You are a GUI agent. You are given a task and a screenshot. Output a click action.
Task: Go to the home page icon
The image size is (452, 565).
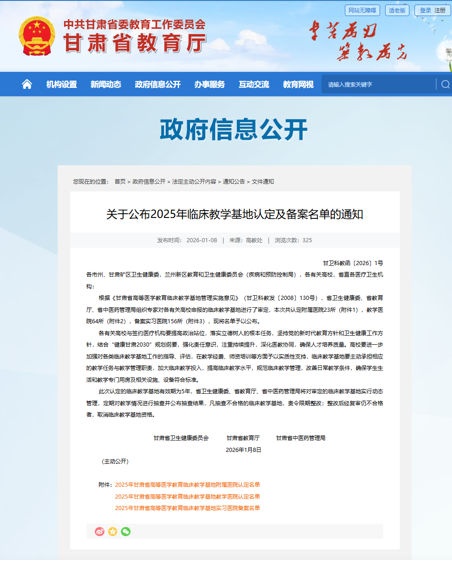[27, 84]
